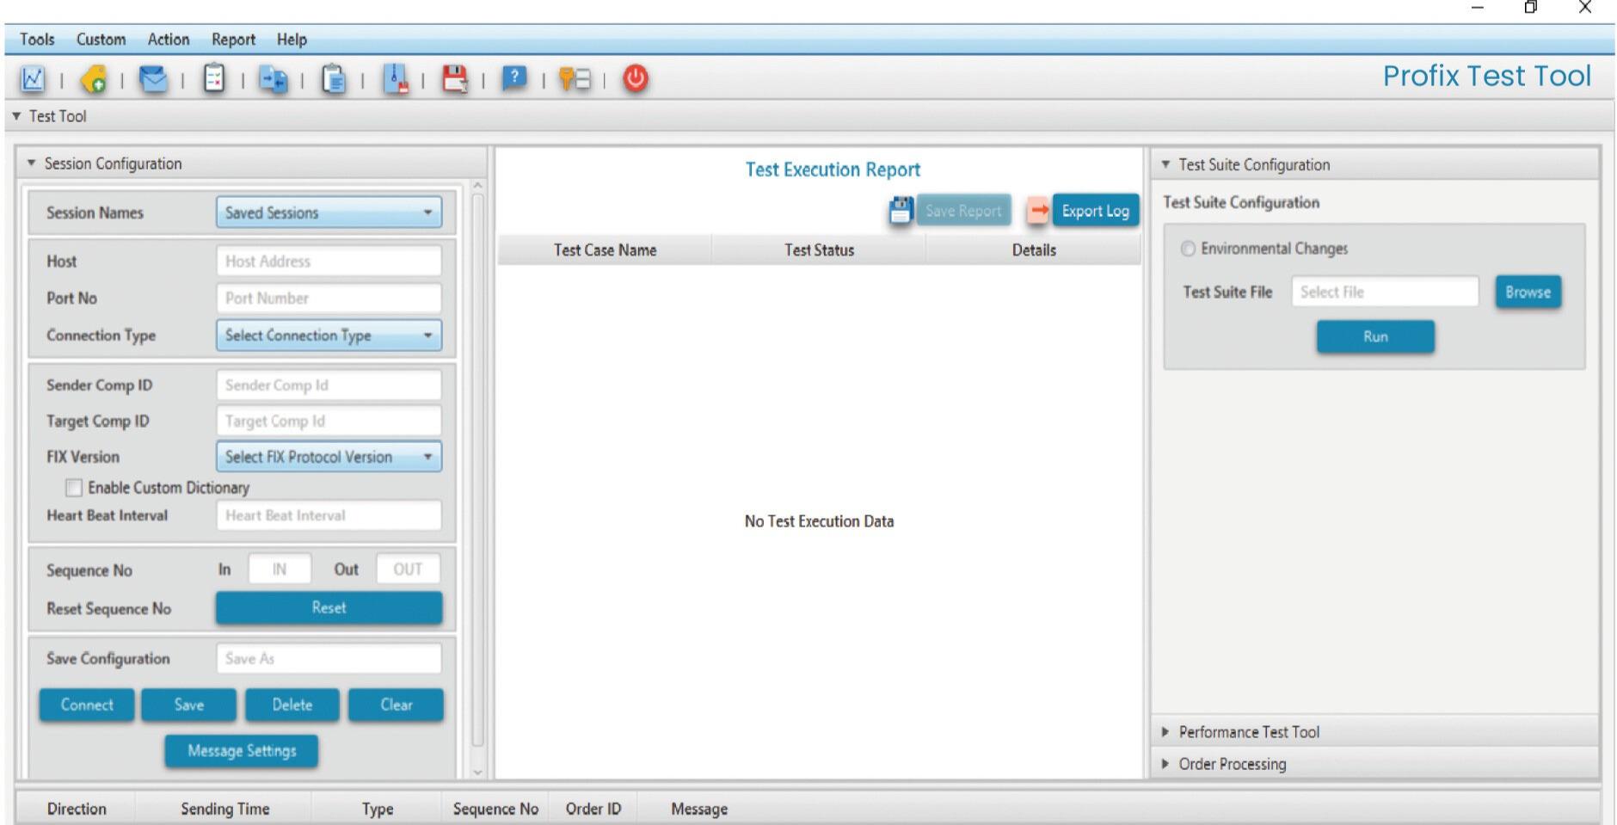Click the red power button icon
The image size is (1617, 825).
636,79
